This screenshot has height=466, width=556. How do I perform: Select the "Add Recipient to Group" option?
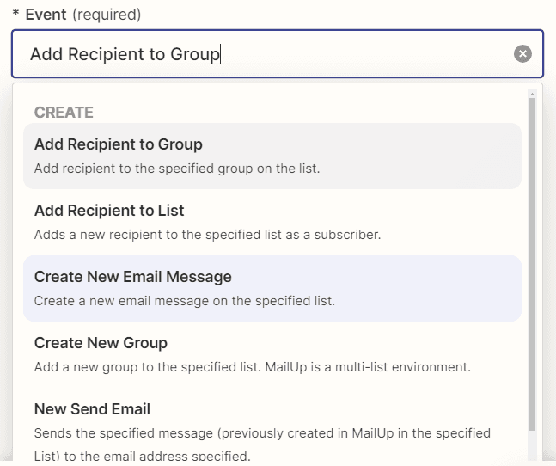pyautogui.click(x=119, y=144)
